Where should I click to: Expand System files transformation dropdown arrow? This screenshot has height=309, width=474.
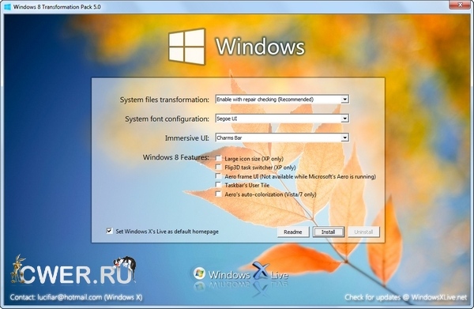coord(344,99)
